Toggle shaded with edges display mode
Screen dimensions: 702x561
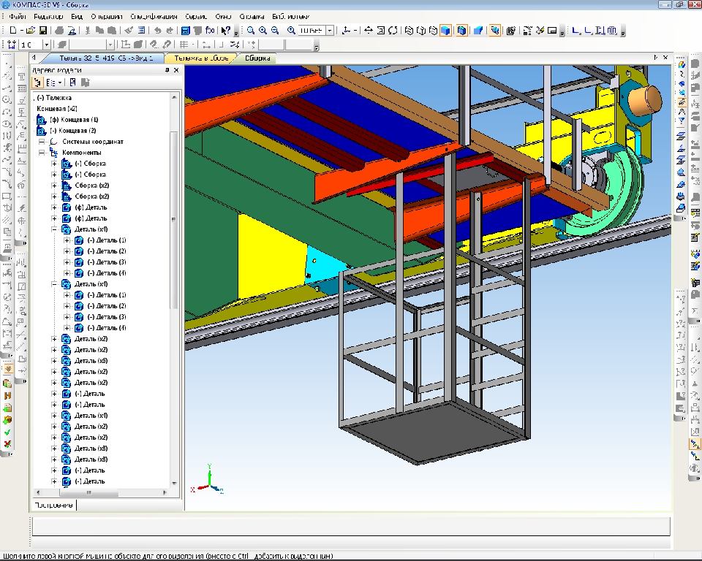pos(462,31)
